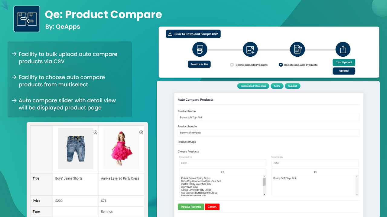The height and width of the screenshot is (217, 387).
Task: Select Bunny Soft Toy- Pink in right list
Action: pyautogui.click(x=285, y=178)
